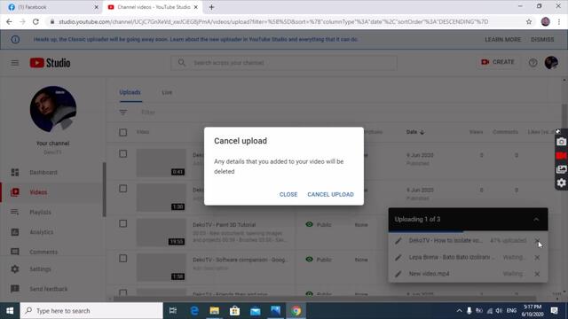Cancel the Lepa Brena waiting upload

tap(537, 257)
